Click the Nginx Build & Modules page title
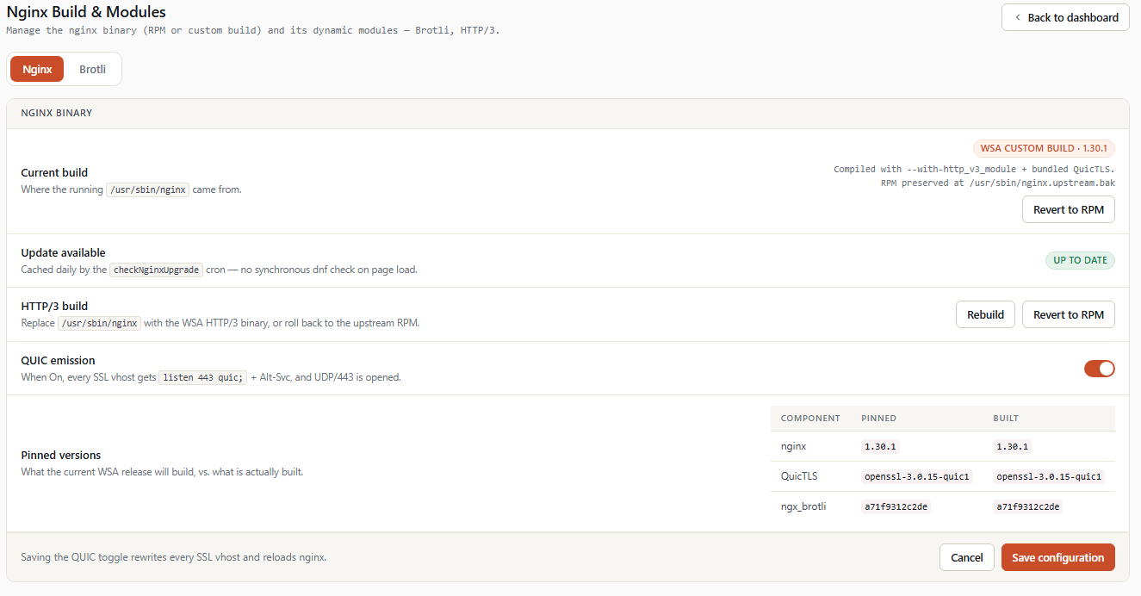This screenshot has width=1141, height=596. coord(86,12)
